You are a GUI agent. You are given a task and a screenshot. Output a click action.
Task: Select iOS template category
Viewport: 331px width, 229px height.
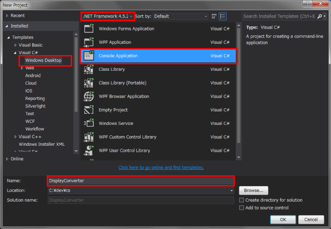coord(29,91)
